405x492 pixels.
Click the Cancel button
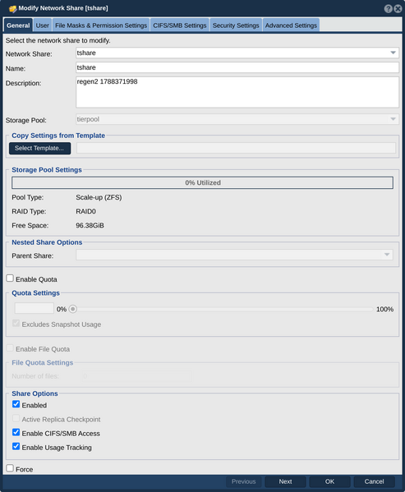coord(374,481)
